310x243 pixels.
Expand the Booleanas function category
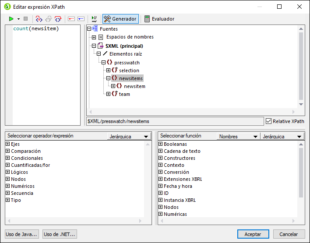click(160, 144)
